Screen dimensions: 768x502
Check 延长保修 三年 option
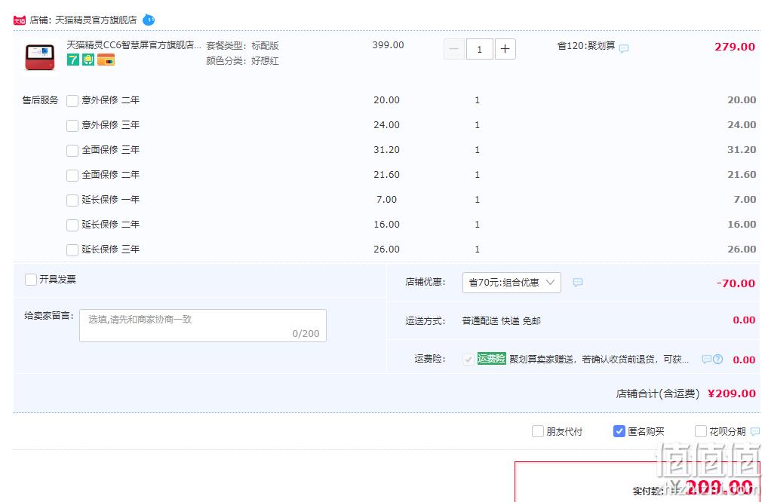click(x=72, y=250)
